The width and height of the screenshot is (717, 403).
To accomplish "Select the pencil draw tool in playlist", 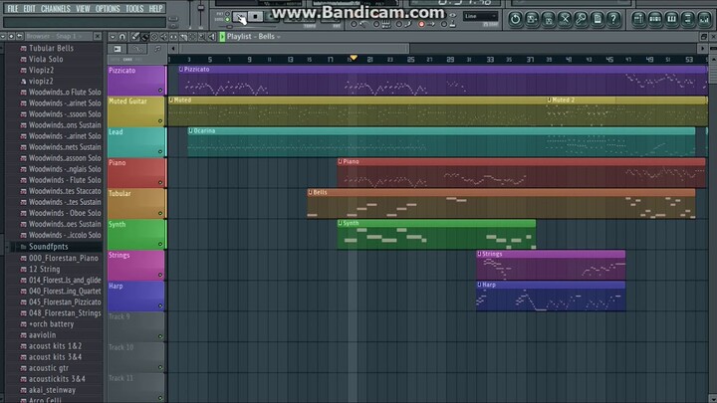I will tap(133, 36).
